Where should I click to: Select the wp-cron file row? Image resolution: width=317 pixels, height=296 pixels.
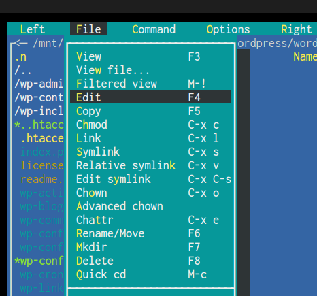point(39,274)
